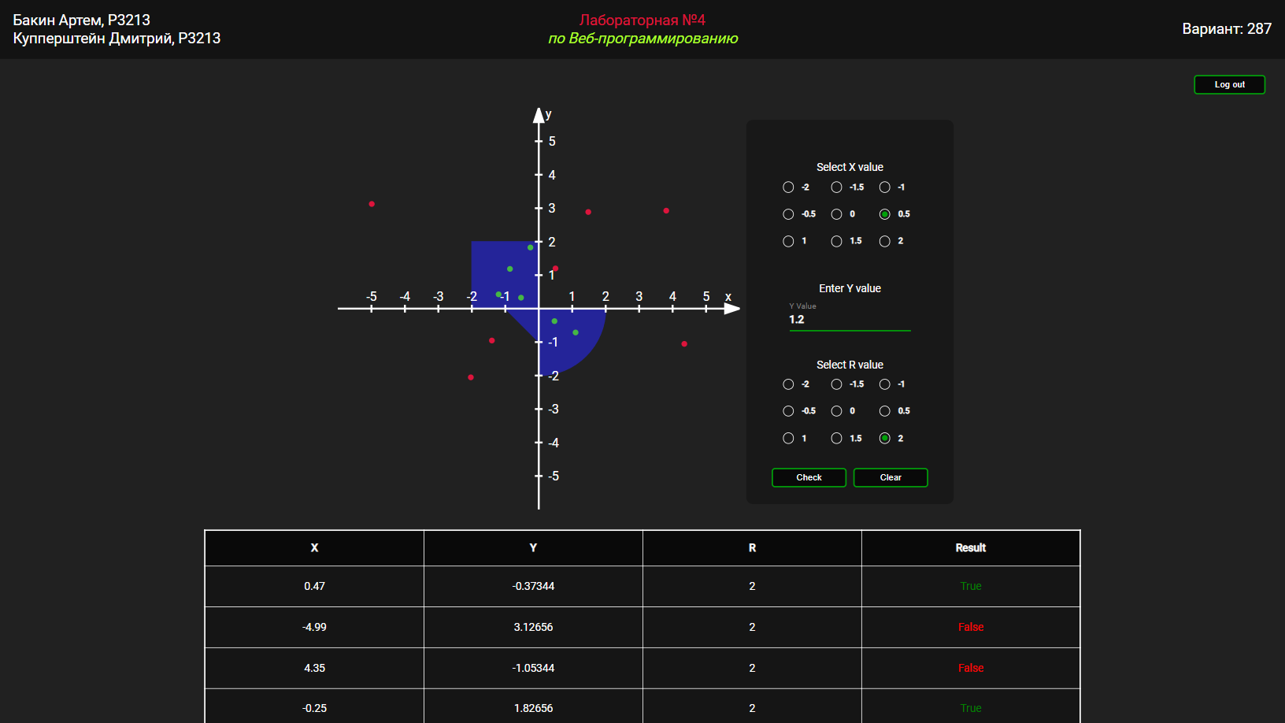Click table cell with value 0.47
This screenshot has width=1285, height=723.
(314, 586)
